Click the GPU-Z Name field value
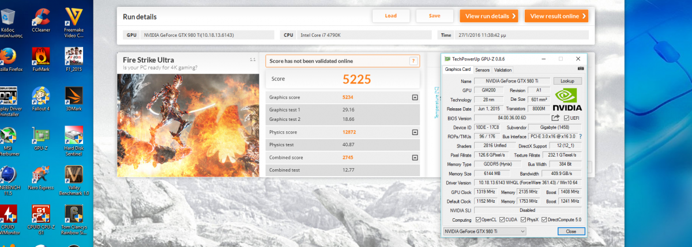The height and width of the screenshot is (247, 692). click(x=512, y=81)
